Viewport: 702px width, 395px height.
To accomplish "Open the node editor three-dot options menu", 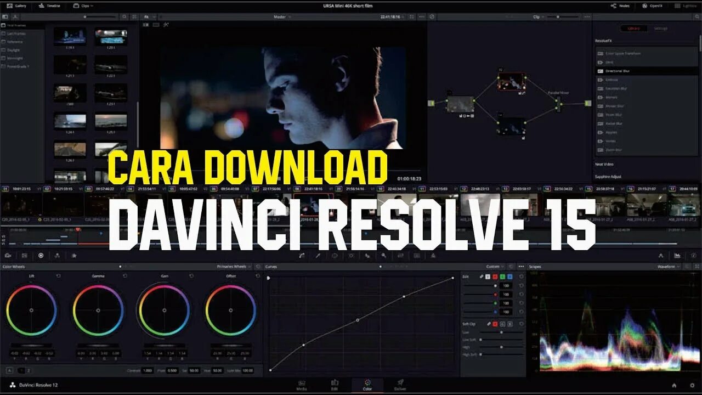I will click(586, 17).
